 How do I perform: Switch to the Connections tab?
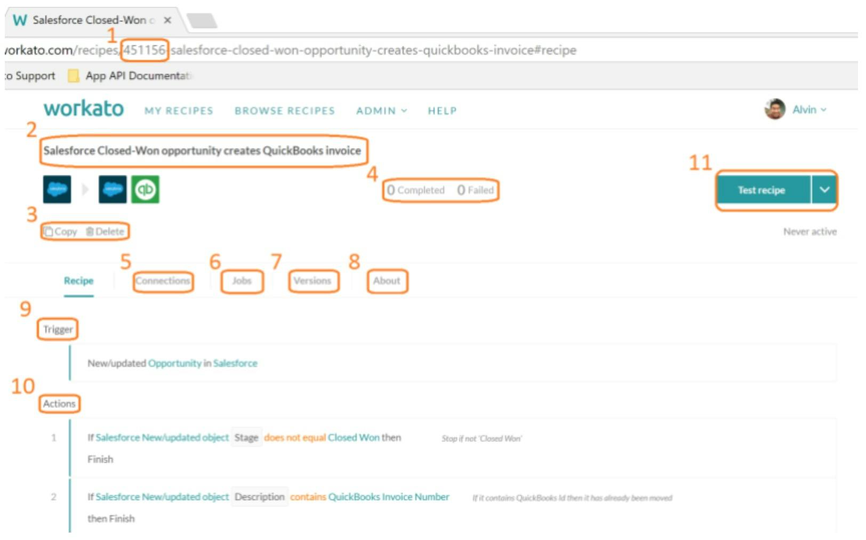(x=163, y=280)
